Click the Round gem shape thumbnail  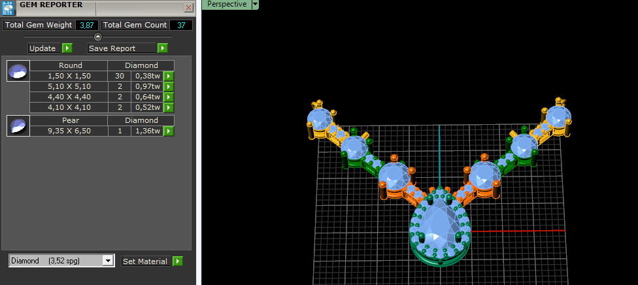coord(18,71)
